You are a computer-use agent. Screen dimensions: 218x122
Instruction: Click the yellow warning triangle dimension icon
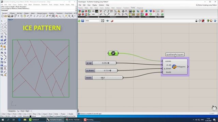119,11
